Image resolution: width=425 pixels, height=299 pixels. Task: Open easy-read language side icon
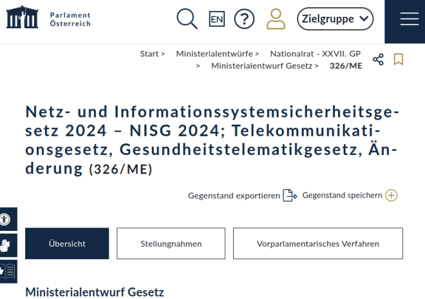(x=8, y=271)
